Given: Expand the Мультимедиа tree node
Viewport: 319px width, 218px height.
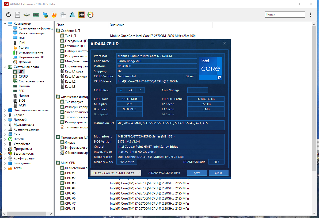Looking at the screenshot, I should pos(5,125).
